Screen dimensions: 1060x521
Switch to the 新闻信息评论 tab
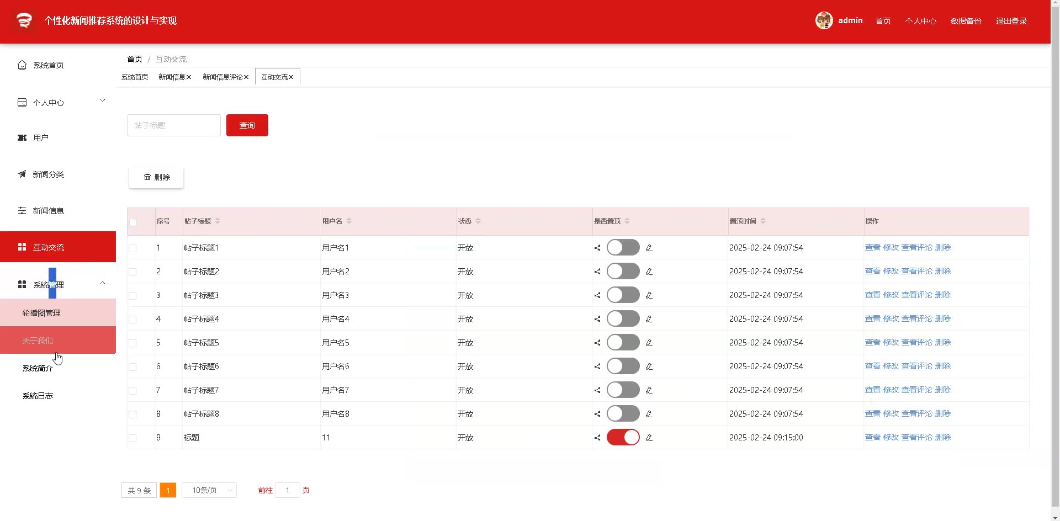pyautogui.click(x=222, y=77)
